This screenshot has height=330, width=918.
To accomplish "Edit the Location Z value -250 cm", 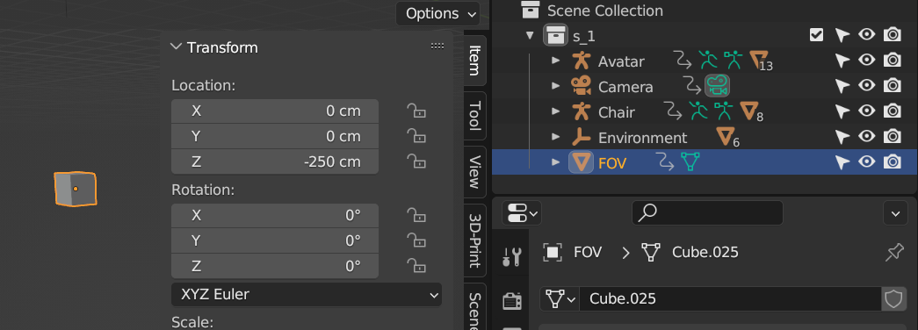I will pos(275,161).
